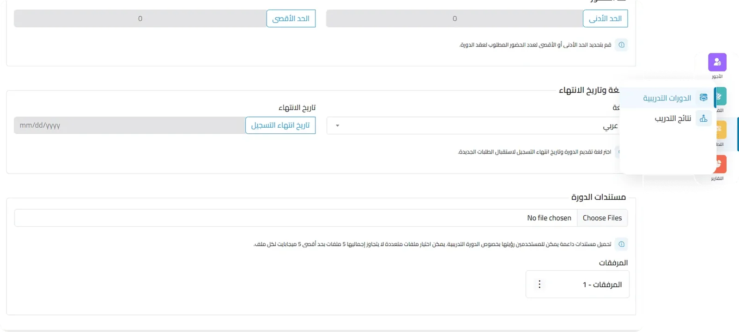Screen dimensions: 739x332
Task: Open three-dot menu of المرفقات - 1
Action: click(539, 284)
